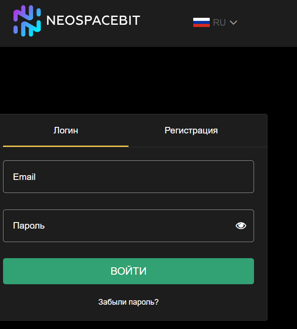Focus the Email input field
The image size is (297, 329).
coord(129,176)
